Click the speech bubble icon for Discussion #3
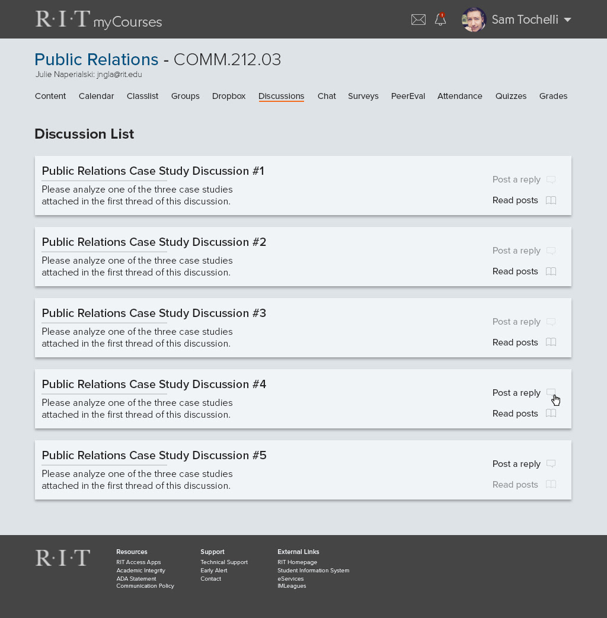 [551, 322]
